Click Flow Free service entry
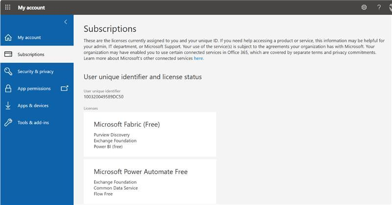The width and height of the screenshot is (392, 205). 103,194
